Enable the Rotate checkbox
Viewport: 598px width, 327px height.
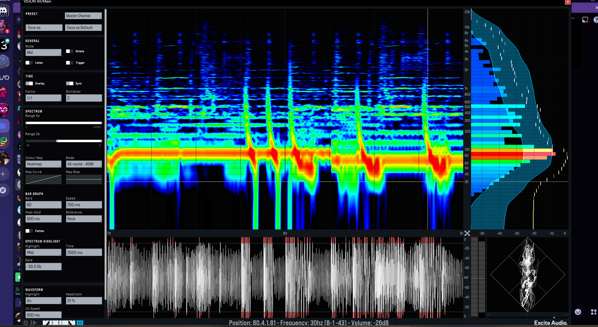(x=68, y=51)
